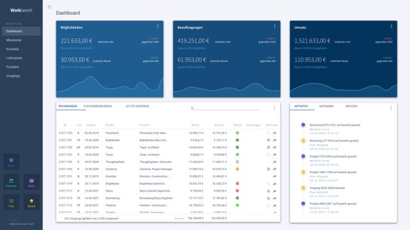Click red status indicator for Brightbean invoice

tap(238, 183)
